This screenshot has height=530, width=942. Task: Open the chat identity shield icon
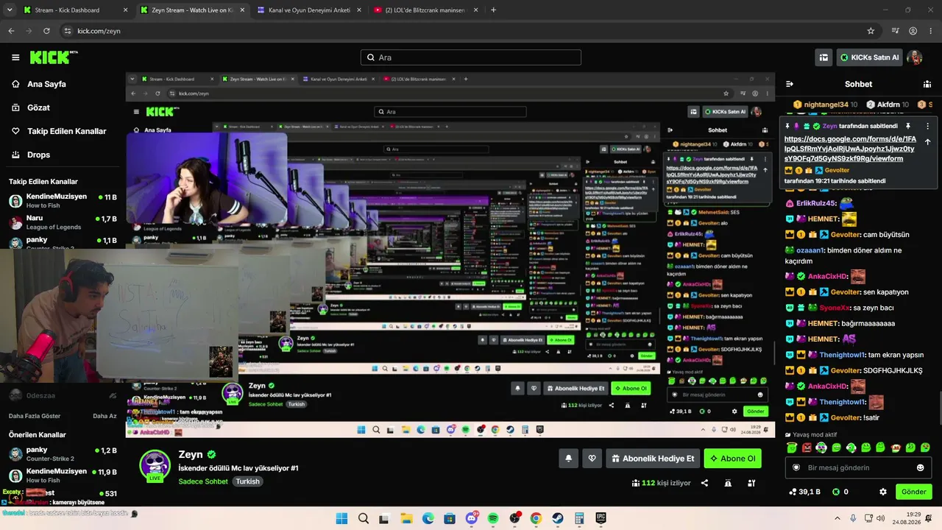tap(796, 467)
